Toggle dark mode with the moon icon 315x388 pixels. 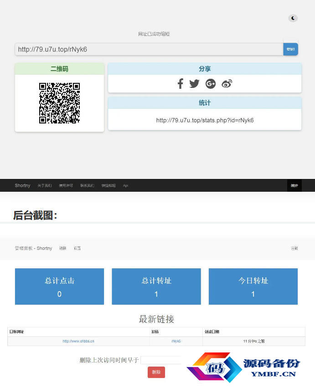tap(293, 18)
